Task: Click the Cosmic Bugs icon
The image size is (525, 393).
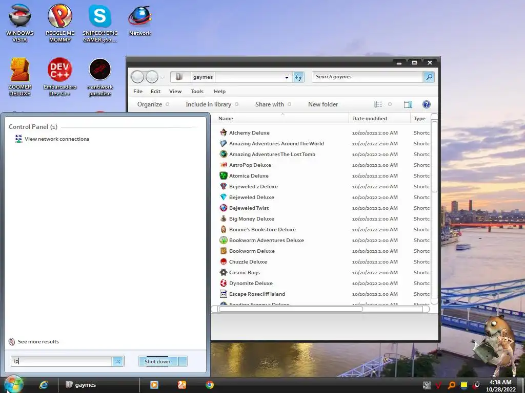Action: (224, 272)
